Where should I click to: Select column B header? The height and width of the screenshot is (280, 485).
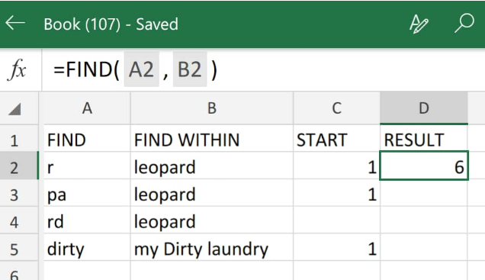212,108
